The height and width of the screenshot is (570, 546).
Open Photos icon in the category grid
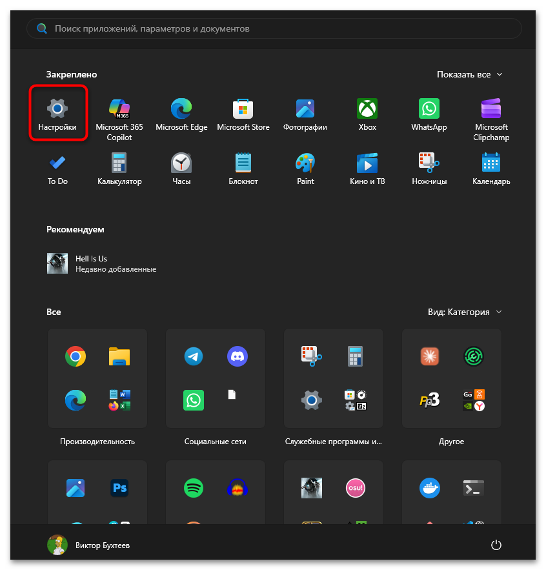[76, 488]
